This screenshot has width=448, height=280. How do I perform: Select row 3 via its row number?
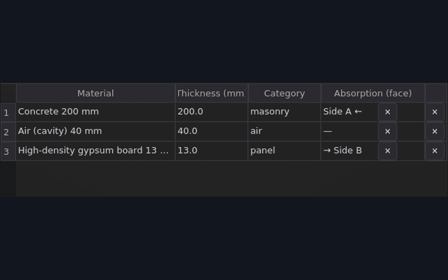tap(8, 151)
